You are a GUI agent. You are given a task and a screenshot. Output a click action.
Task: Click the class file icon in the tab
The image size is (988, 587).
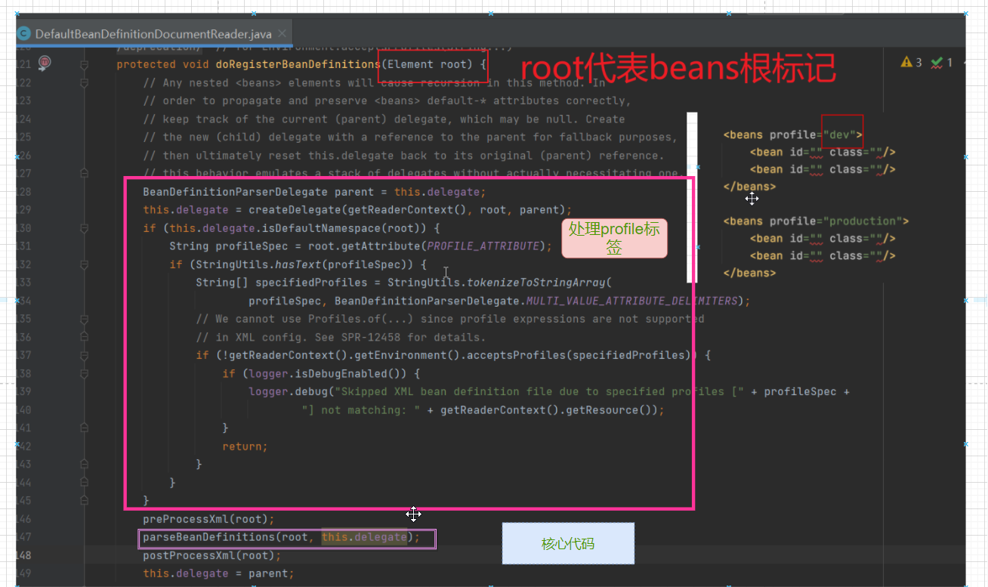[24, 33]
